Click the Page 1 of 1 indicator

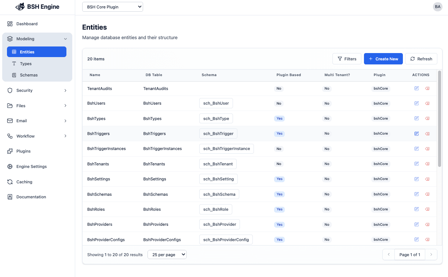[x=410, y=255]
